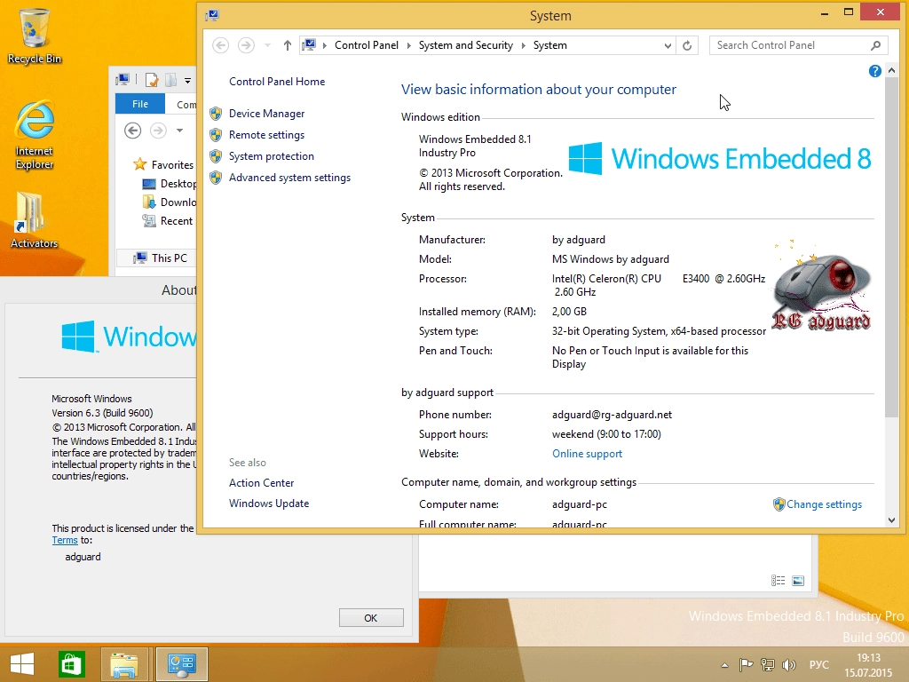Open System protection
This screenshot has width=909, height=682.
click(272, 156)
